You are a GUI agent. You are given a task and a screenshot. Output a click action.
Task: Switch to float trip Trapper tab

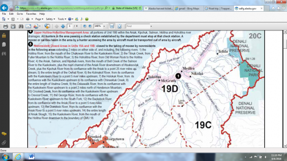[218, 8]
